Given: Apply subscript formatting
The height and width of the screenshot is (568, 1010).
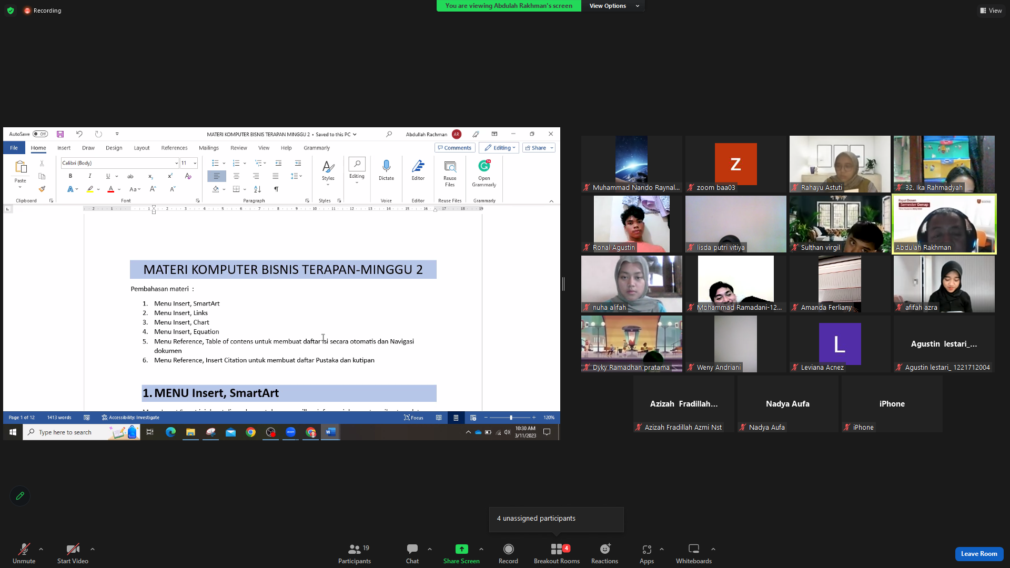Looking at the screenshot, I should [150, 176].
